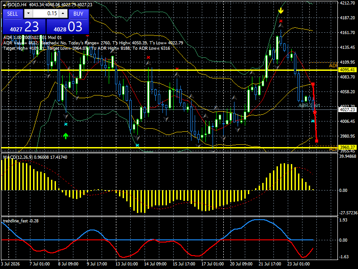The width and height of the screenshot is (358, 269).
Task: Click the red X marker below the yellow arrow
Action: (281, 21)
